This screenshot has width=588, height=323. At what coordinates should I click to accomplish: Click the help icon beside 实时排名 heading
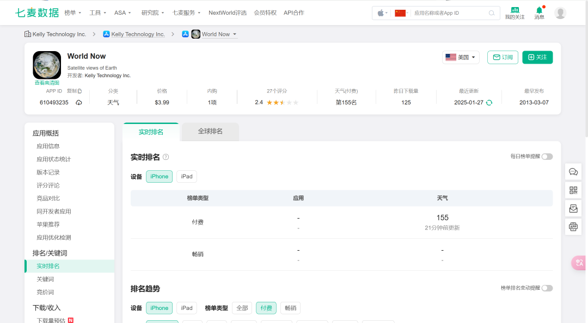[x=166, y=157]
